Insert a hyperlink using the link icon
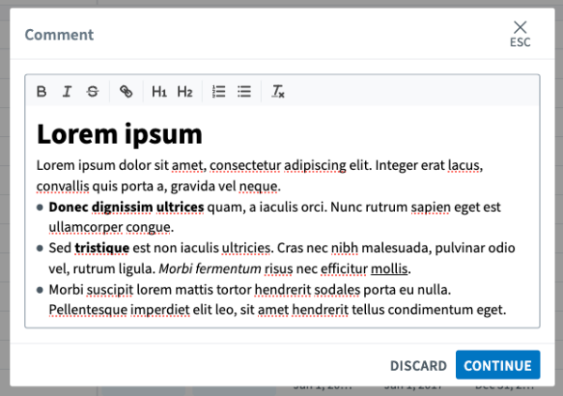The image size is (563, 396). tap(126, 92)
